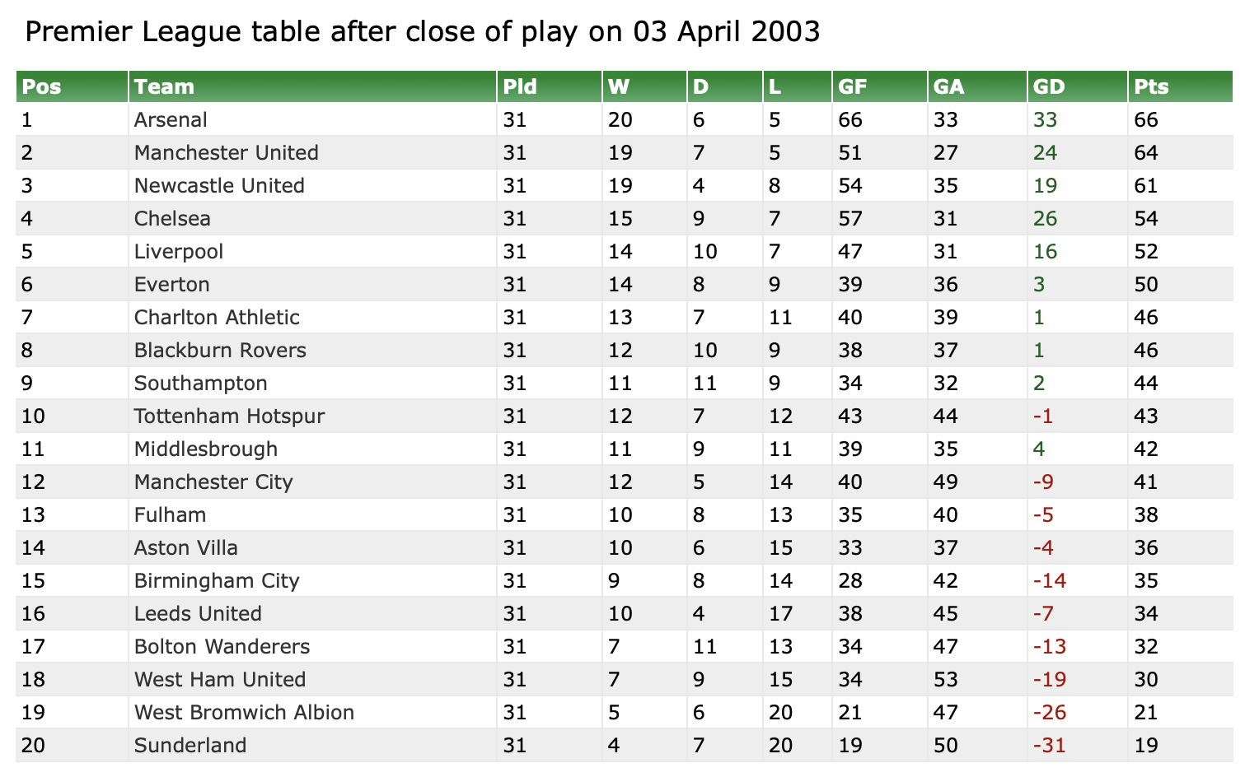
Task: Select the Pld column header
Action: 520,86
